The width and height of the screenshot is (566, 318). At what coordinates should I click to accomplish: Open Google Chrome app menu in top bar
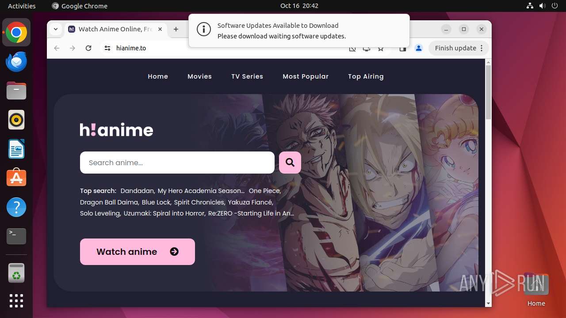pos(80,6)
